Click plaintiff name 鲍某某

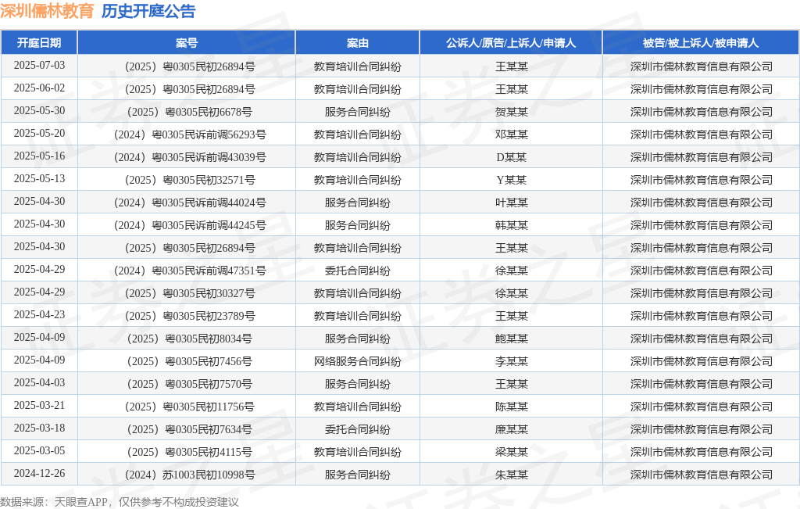511,339
